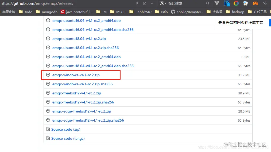Click package icon beside emqx-windows-v4.1-rc.2.zip
Screen dimensions: 271x152
[48, 75]
